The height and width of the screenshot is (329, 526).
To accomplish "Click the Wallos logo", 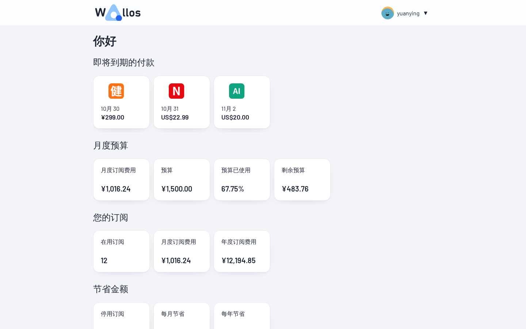I will (118, 13).
